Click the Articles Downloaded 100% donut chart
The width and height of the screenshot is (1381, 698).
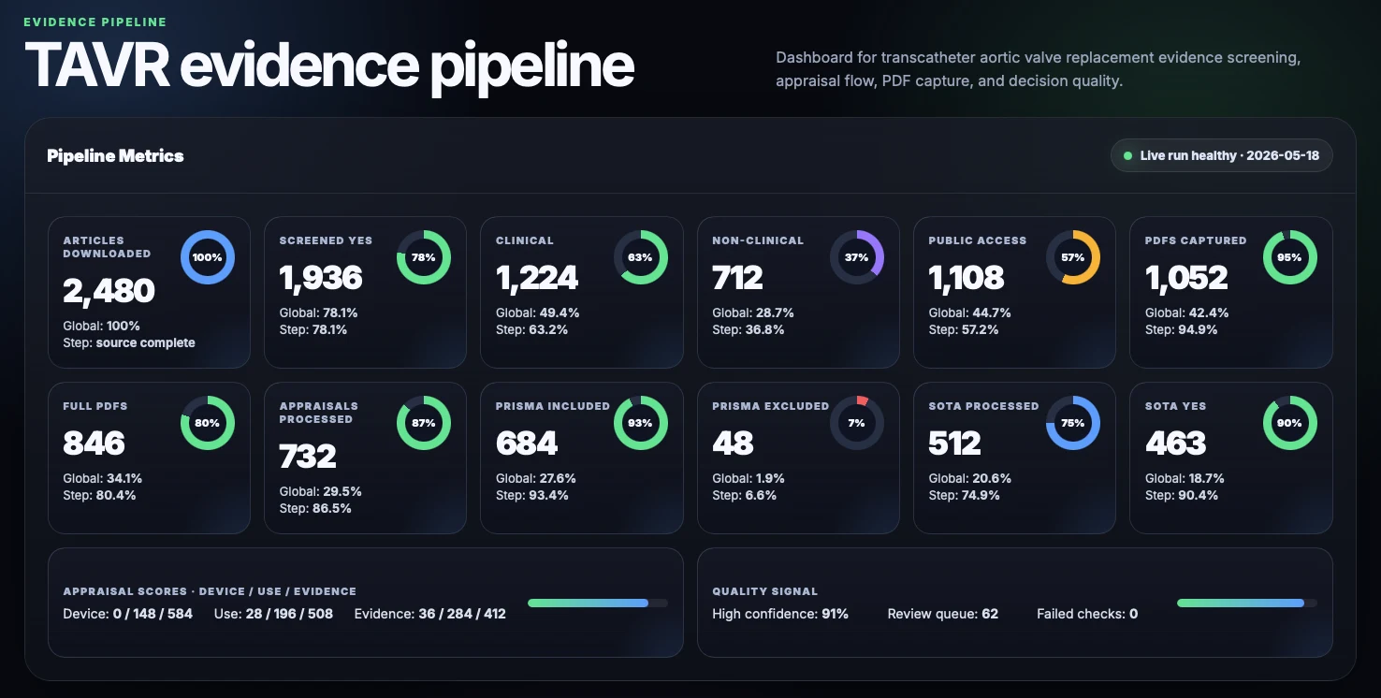208,257
